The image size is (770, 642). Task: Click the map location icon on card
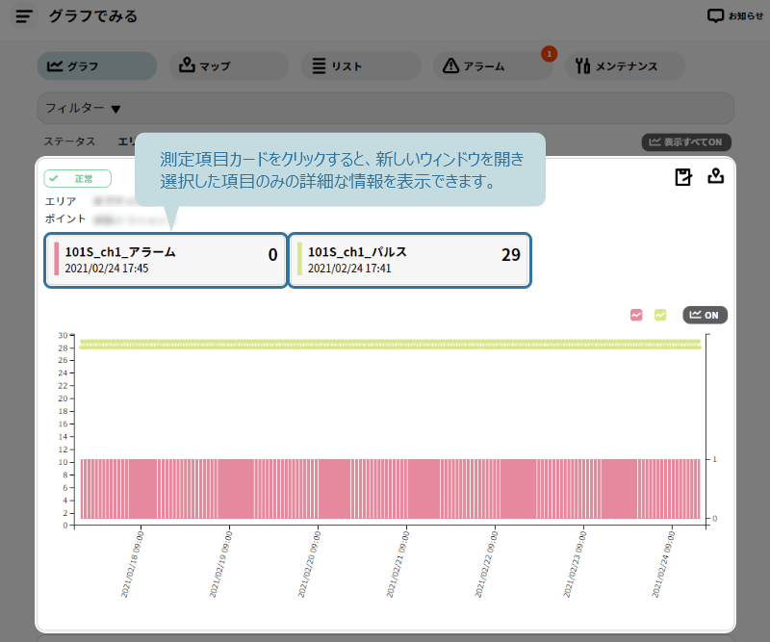tap(715, 176)
